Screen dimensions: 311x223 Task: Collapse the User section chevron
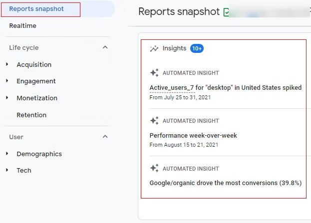(x=105, y=137)
